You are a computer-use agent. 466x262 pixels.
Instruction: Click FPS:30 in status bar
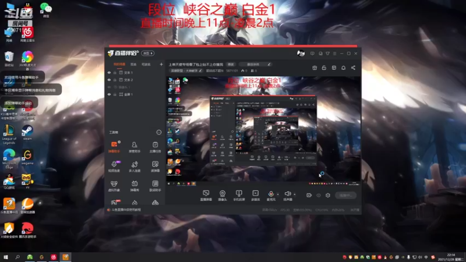(x=285, y=210)
